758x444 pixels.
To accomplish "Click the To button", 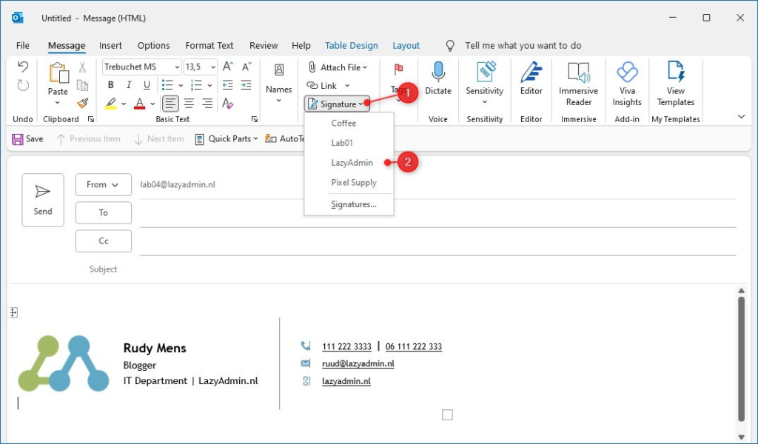I will point(104,212).
